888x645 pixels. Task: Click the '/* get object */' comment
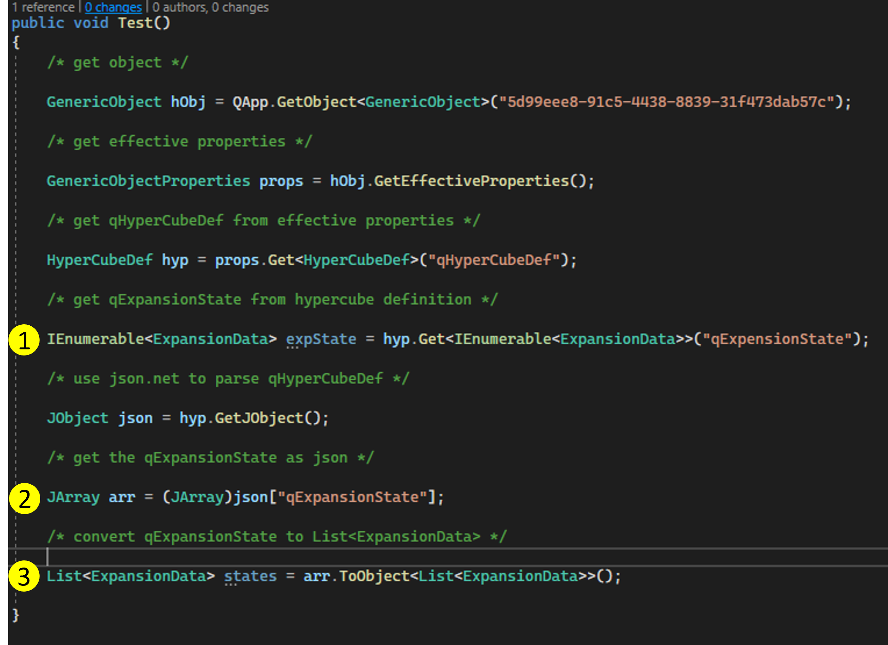(x=117, y=63)
